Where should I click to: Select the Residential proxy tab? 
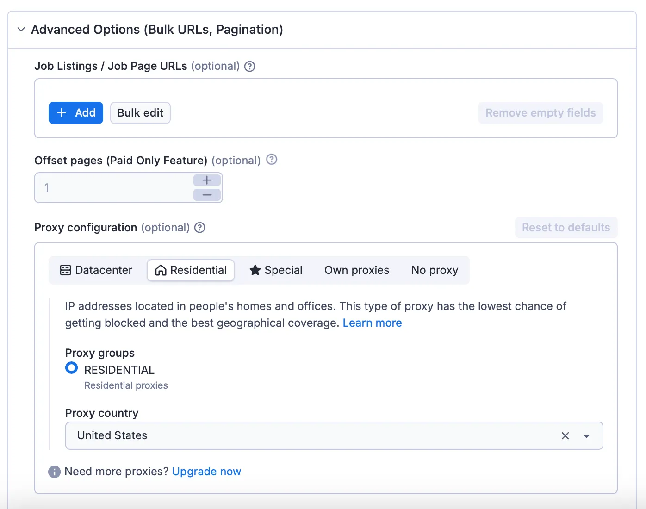coord(191,270)
